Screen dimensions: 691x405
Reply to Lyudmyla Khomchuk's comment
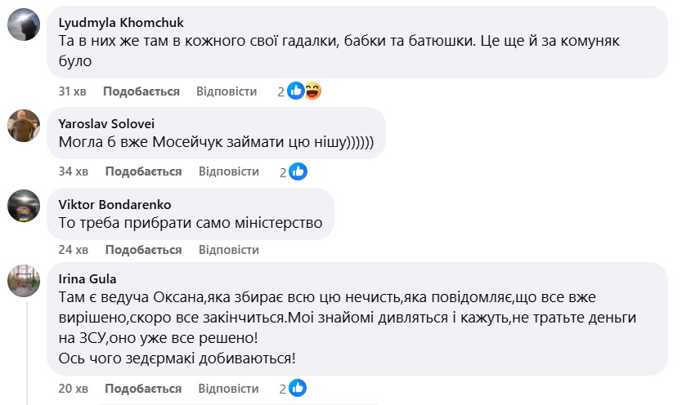click(x=227, y=91)
